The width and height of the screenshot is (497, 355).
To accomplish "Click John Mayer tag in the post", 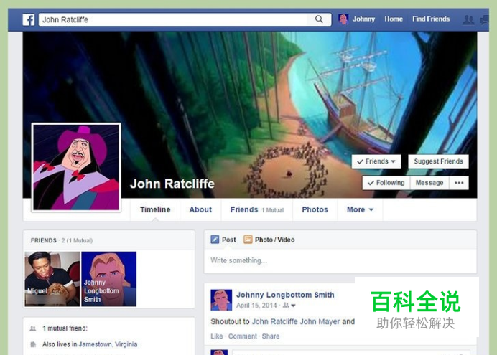I will 320,321.
